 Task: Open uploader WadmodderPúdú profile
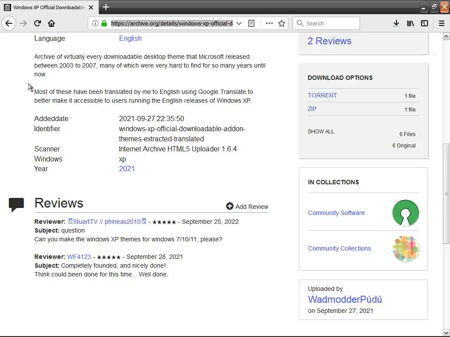[345, 299]
